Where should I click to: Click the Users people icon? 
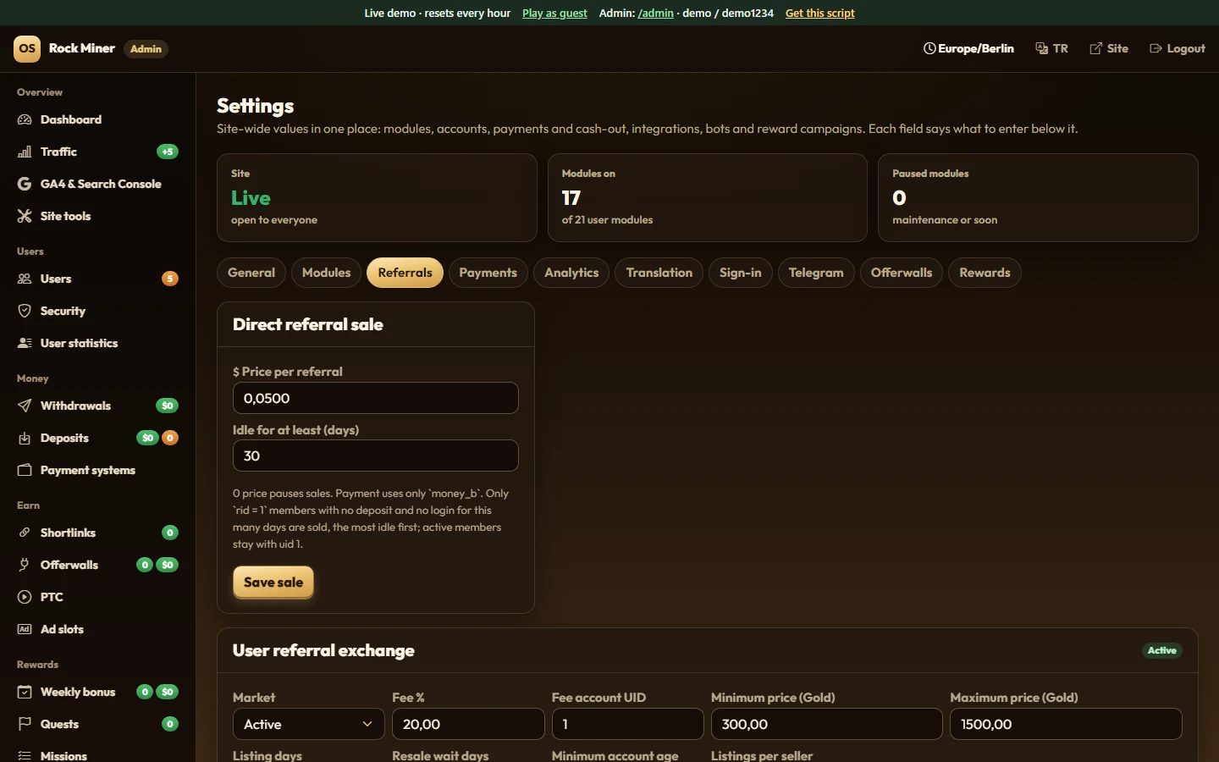(x=25, y=279)
